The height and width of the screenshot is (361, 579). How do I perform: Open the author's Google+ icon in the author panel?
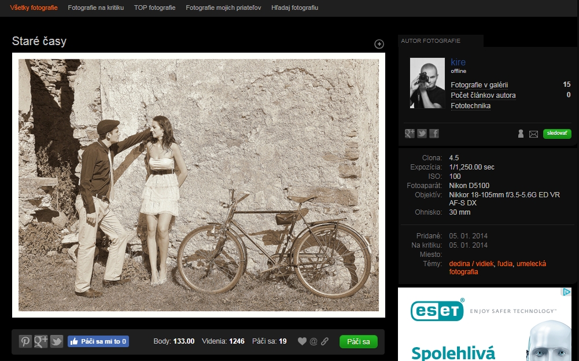[410, 134]
